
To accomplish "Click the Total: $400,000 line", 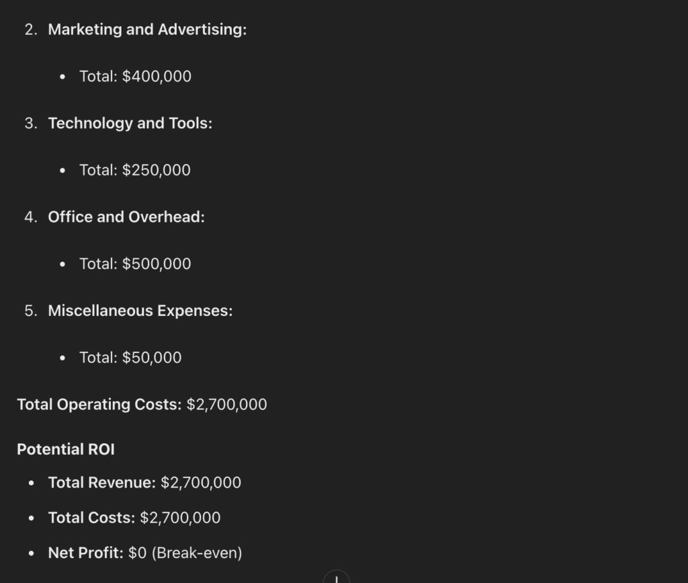I will click(135, 77).
